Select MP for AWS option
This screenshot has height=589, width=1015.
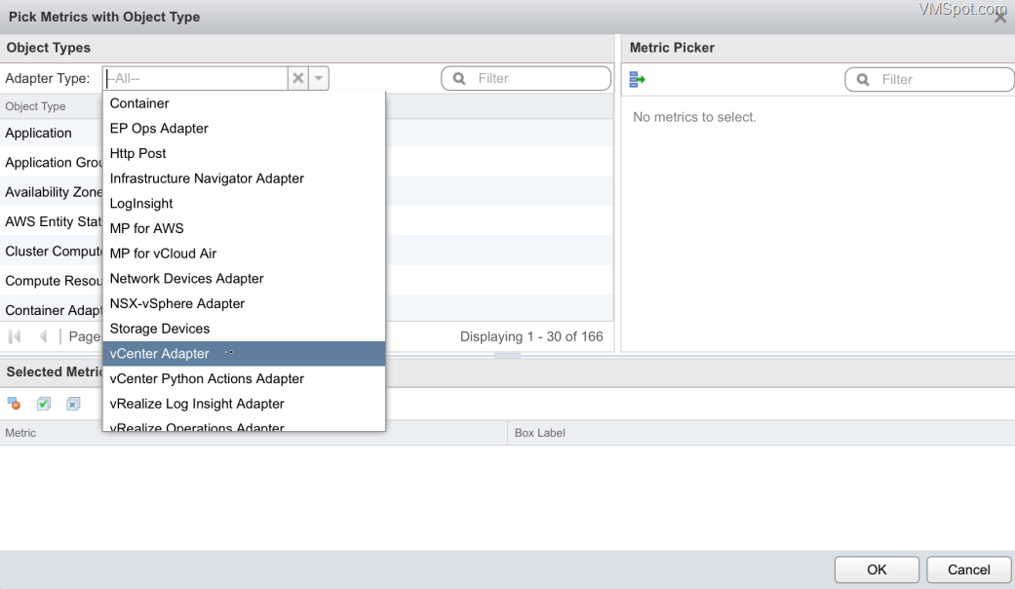pos(244,228)
